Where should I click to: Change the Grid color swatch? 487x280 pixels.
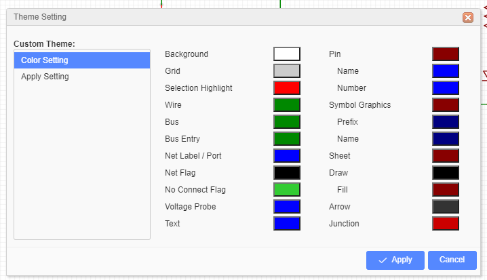click(x=287, y=71)
